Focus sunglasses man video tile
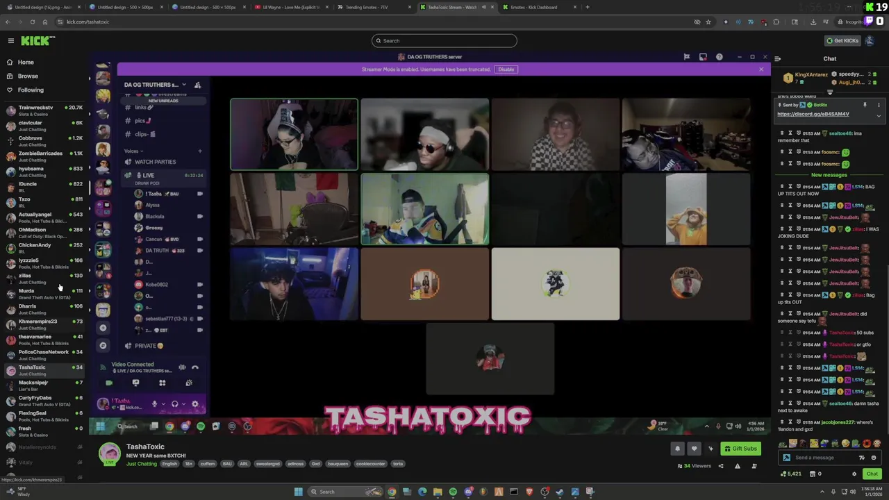 [x=425, y=134]
